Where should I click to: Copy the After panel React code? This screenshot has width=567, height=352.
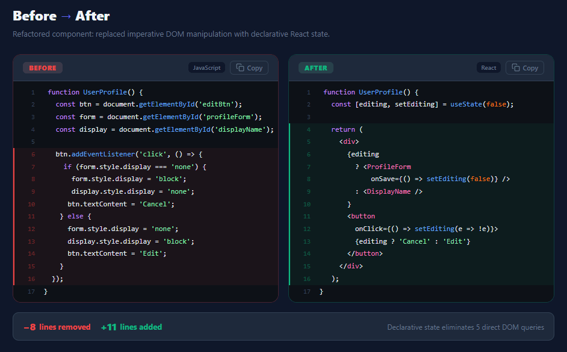[525, 68]
